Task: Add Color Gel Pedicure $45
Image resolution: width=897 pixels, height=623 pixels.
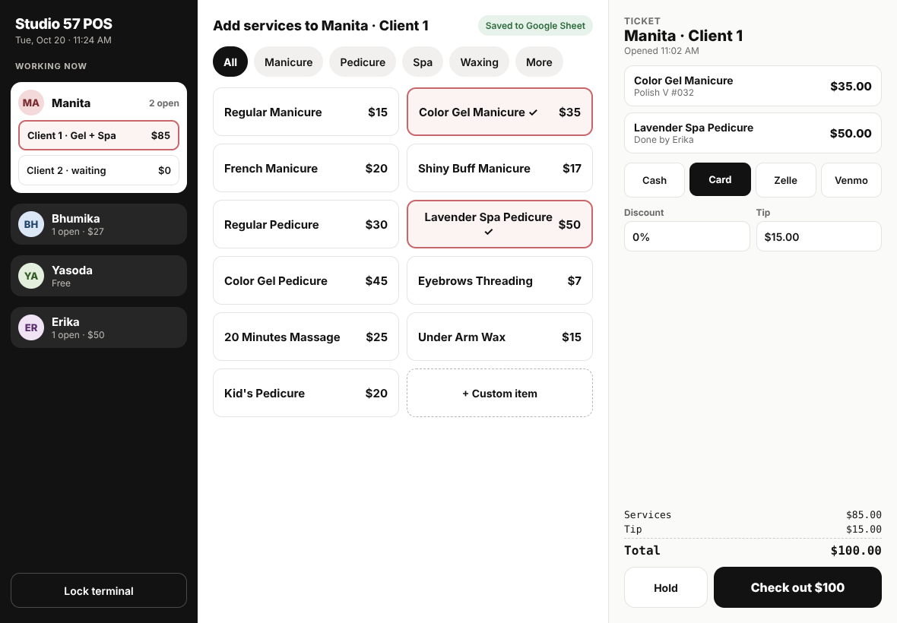Action: click(x=306, y=280)
